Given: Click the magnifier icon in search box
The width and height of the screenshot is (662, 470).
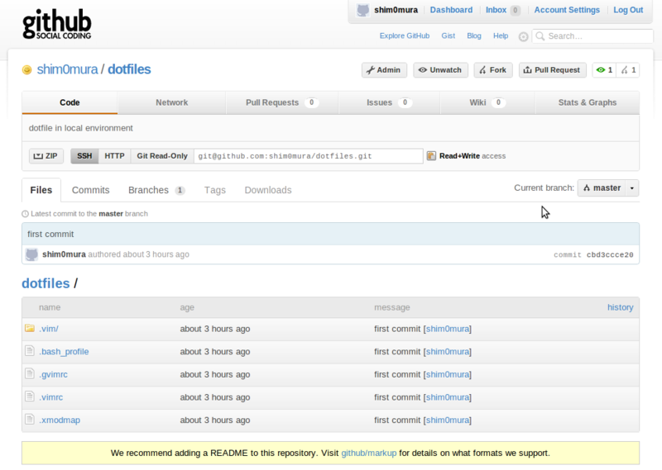Looking at the screenshot, I should tap(540, 36).
